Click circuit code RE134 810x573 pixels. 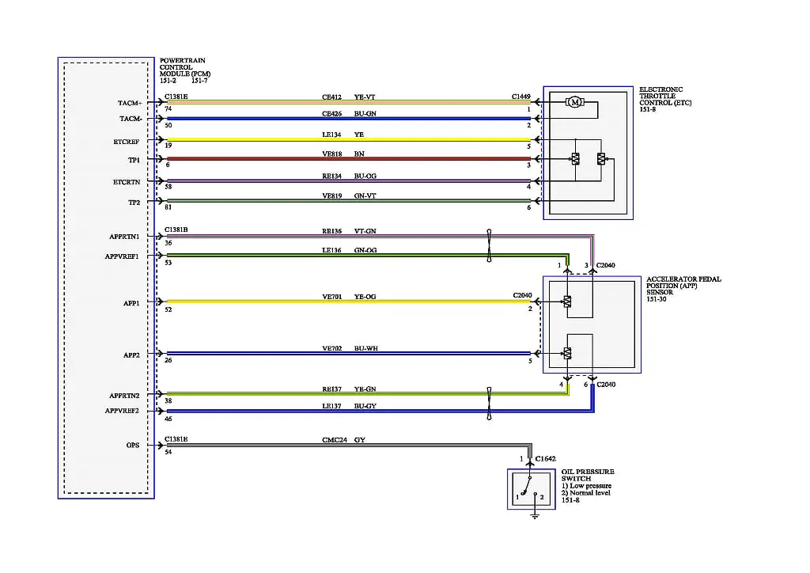coord(331,176)
